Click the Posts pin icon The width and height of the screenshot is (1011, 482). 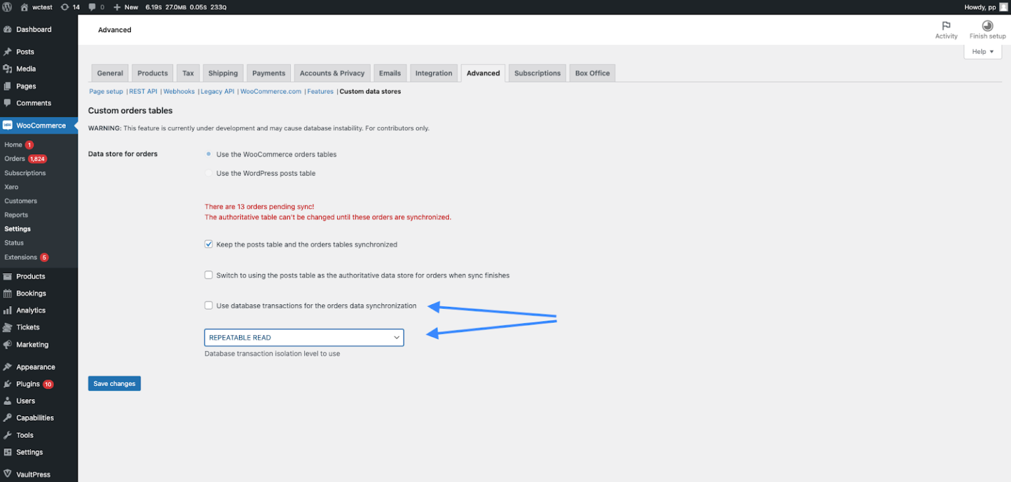coord(7,52)
